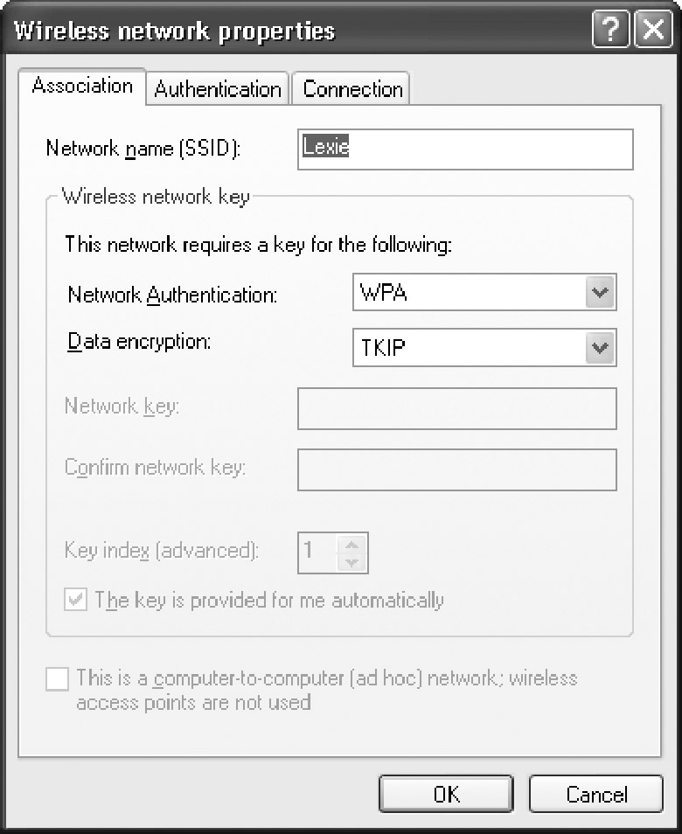Confirm settings with the OK button
The image size is (682, 834).
click(x=446, y=794)
